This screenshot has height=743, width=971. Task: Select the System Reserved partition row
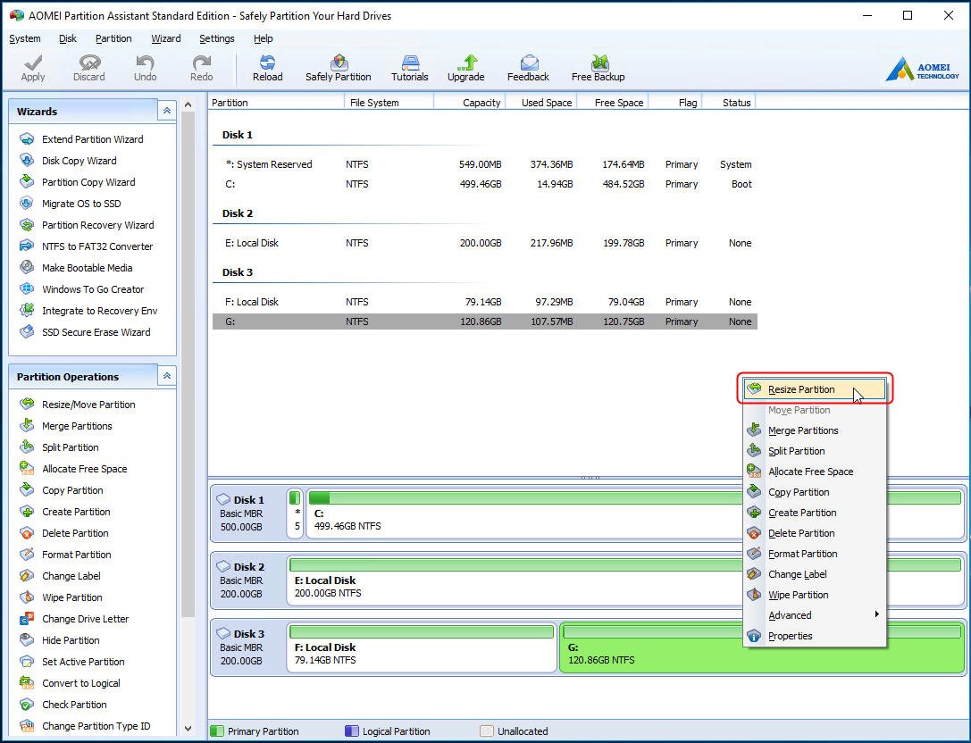(485, 164)
